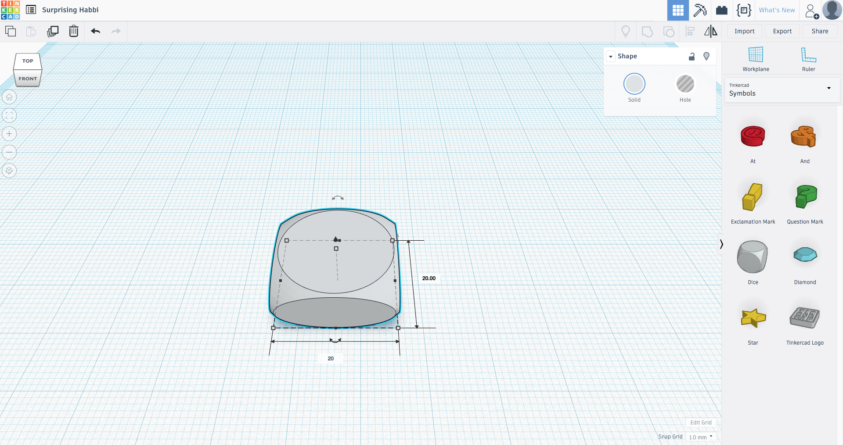The image size is (843, 445).
Task: Hide the selected shape with the lightbulb icon
Action: tap(706, 56)
